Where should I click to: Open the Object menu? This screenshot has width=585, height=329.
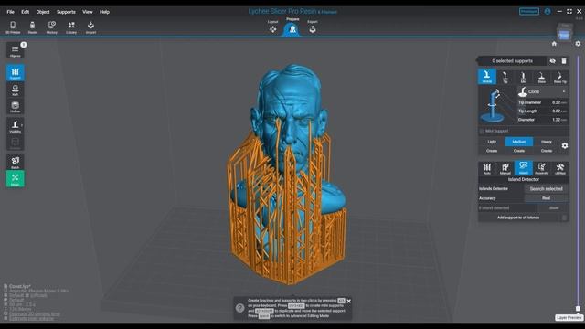coord(43,12)
